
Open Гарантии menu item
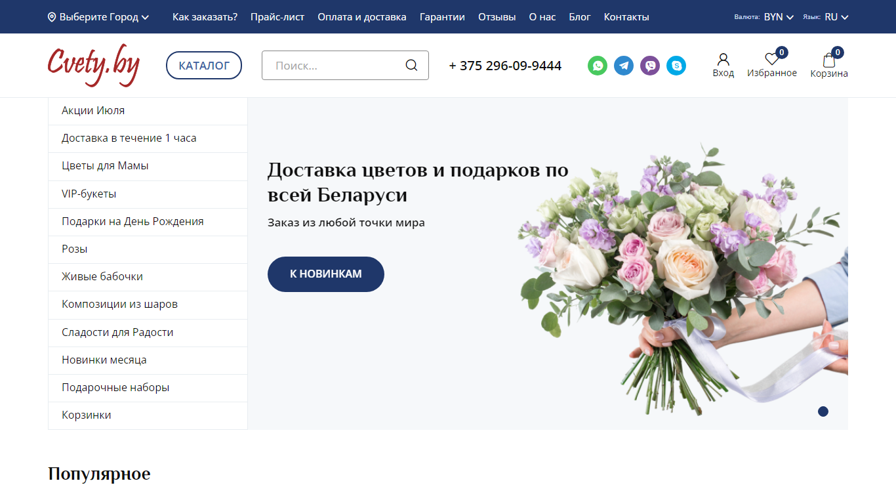[x=442, y=17]
